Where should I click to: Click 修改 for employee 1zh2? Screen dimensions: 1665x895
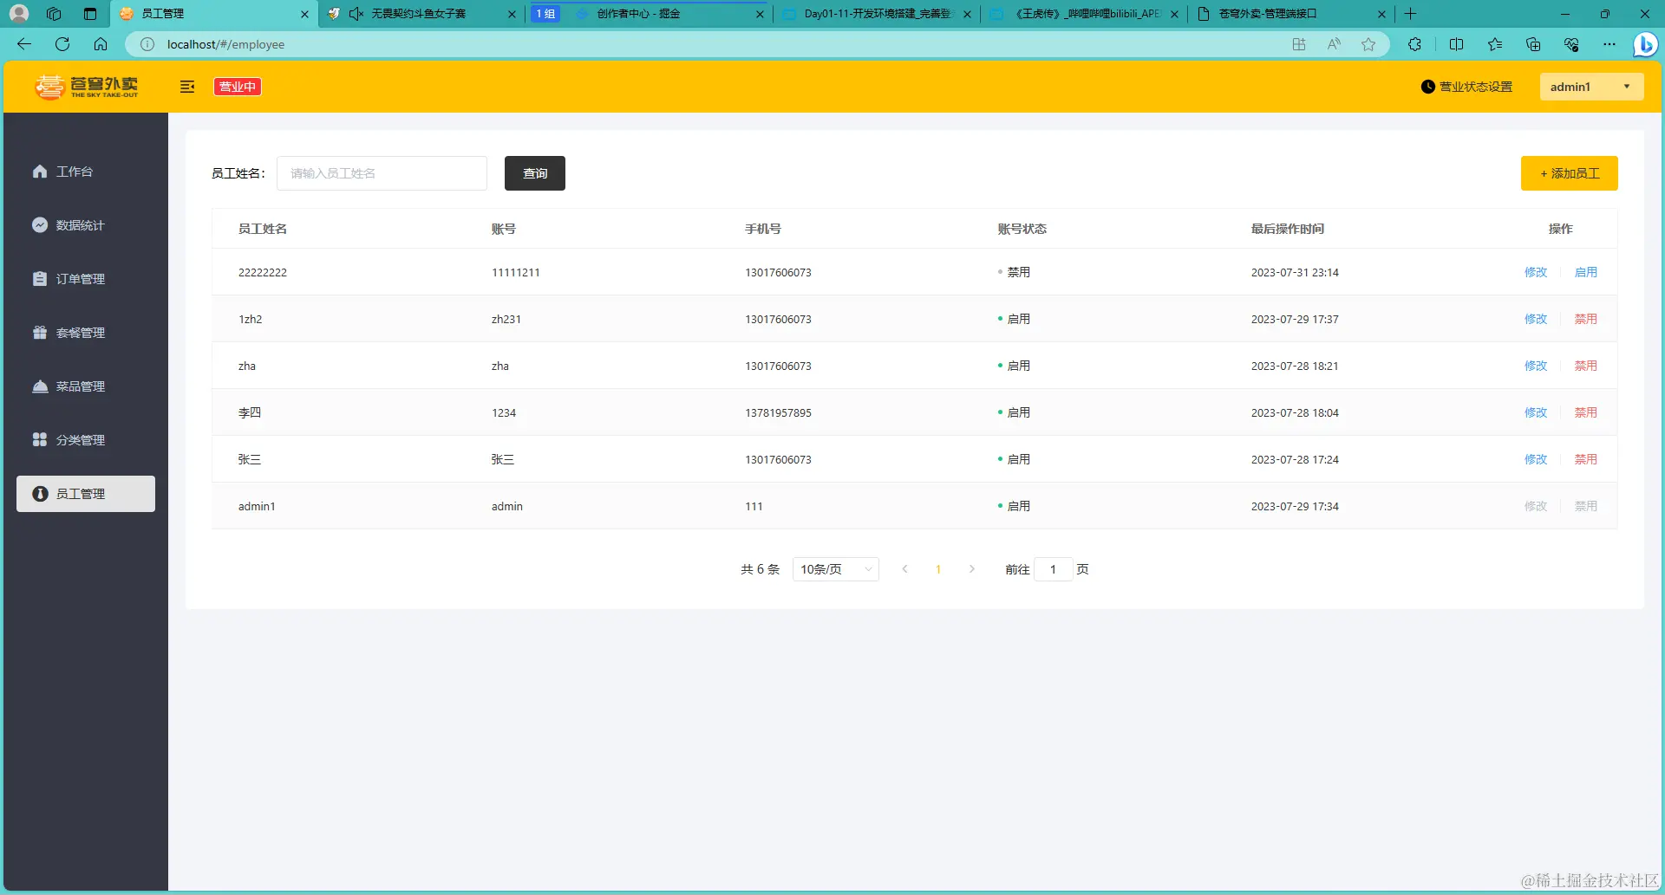pos(1536,319)
